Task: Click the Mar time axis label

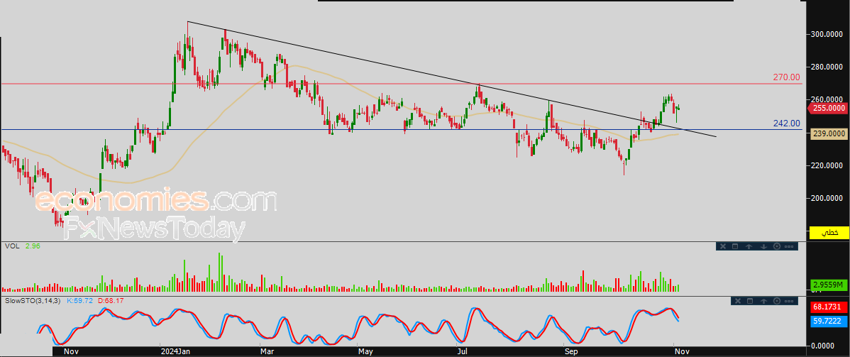Action: coord(267,351)
